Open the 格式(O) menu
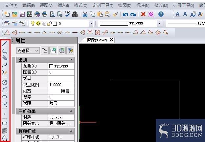The image size is (205, 142). 80,6
